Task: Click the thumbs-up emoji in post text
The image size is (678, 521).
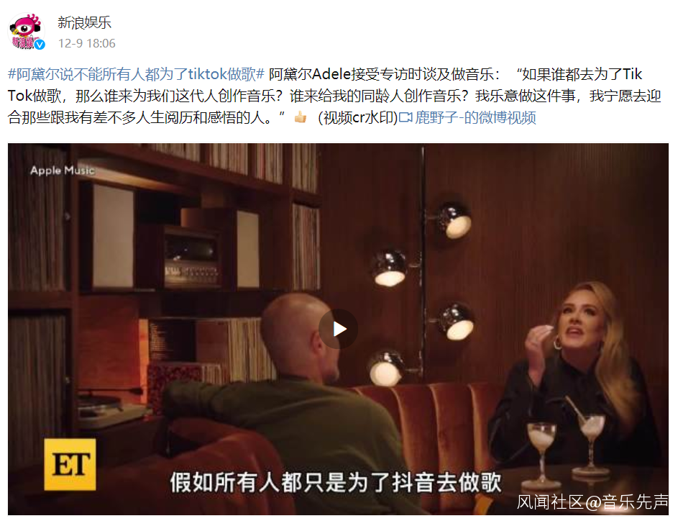Action: (x=301, y=117)
